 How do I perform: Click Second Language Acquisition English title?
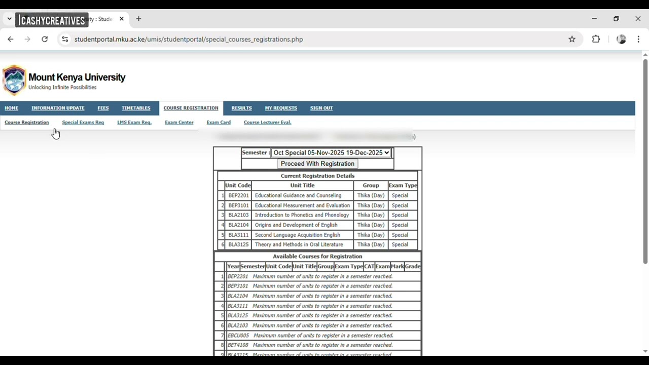pos(298,235)
